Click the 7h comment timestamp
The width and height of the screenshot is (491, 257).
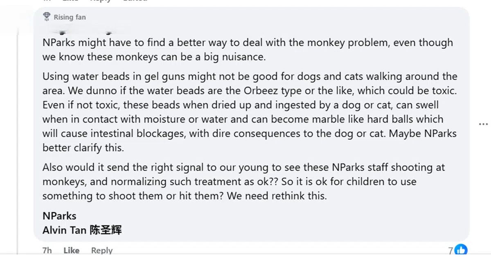[47, 250]
